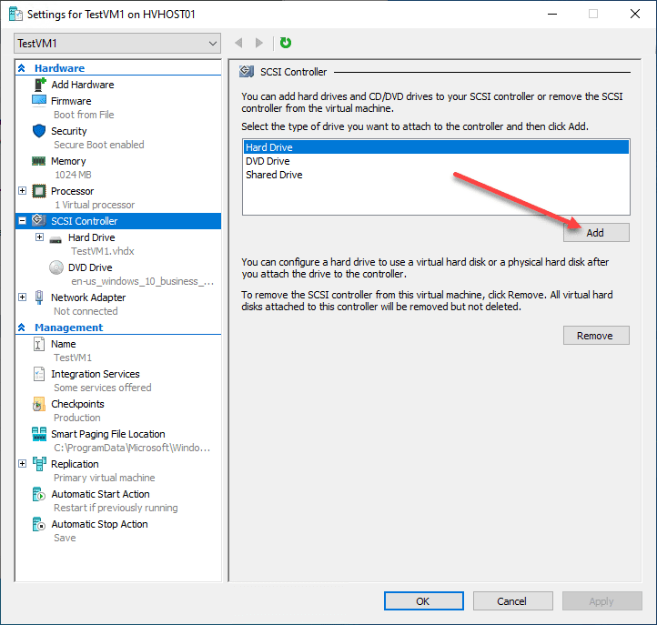The height and width of the screenshot is (625, 657).
Task: Select Integration Services in Management
Action: 96,374
